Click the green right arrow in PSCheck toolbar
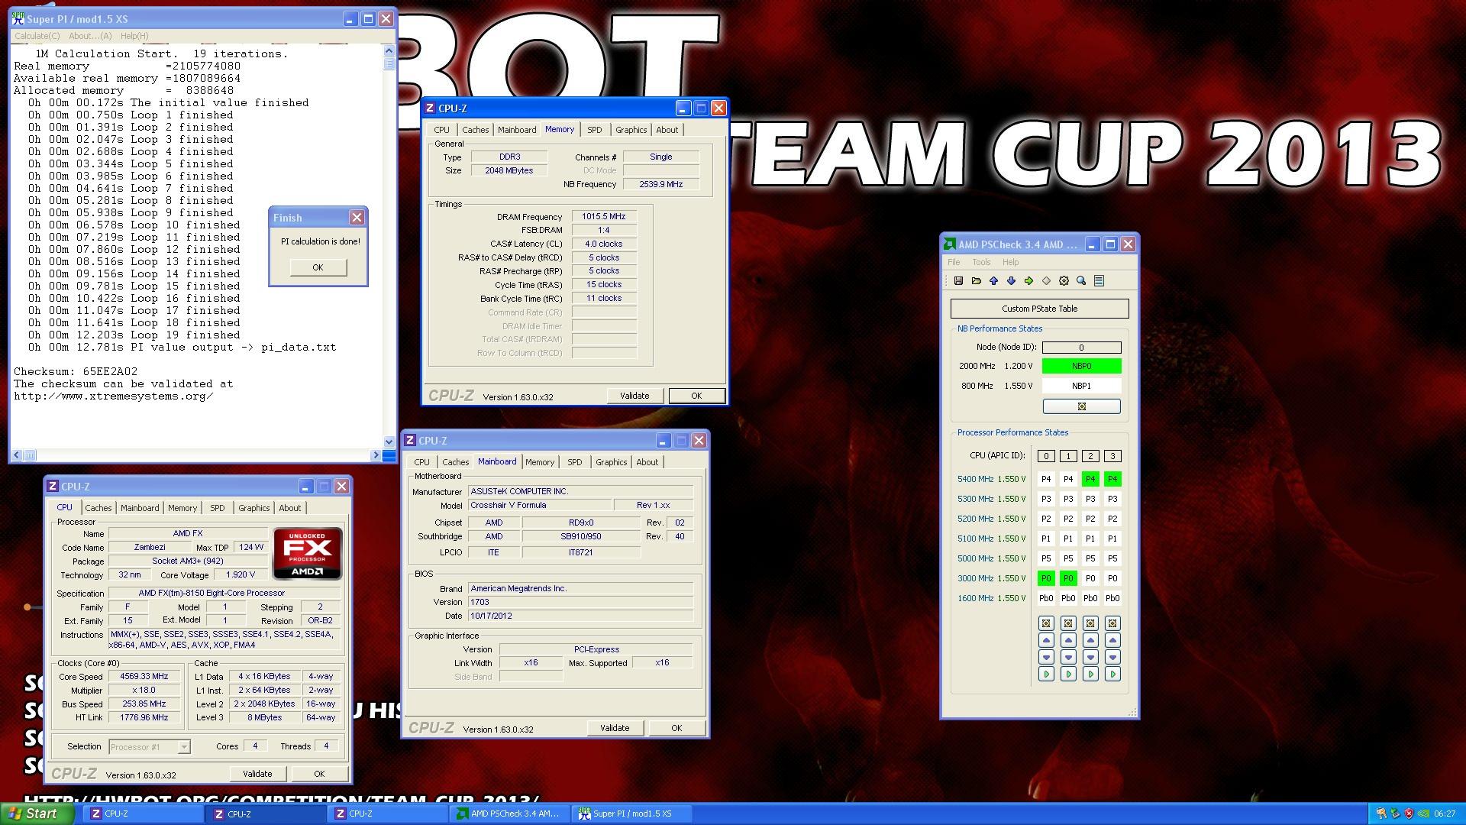 pos(1028,281)
